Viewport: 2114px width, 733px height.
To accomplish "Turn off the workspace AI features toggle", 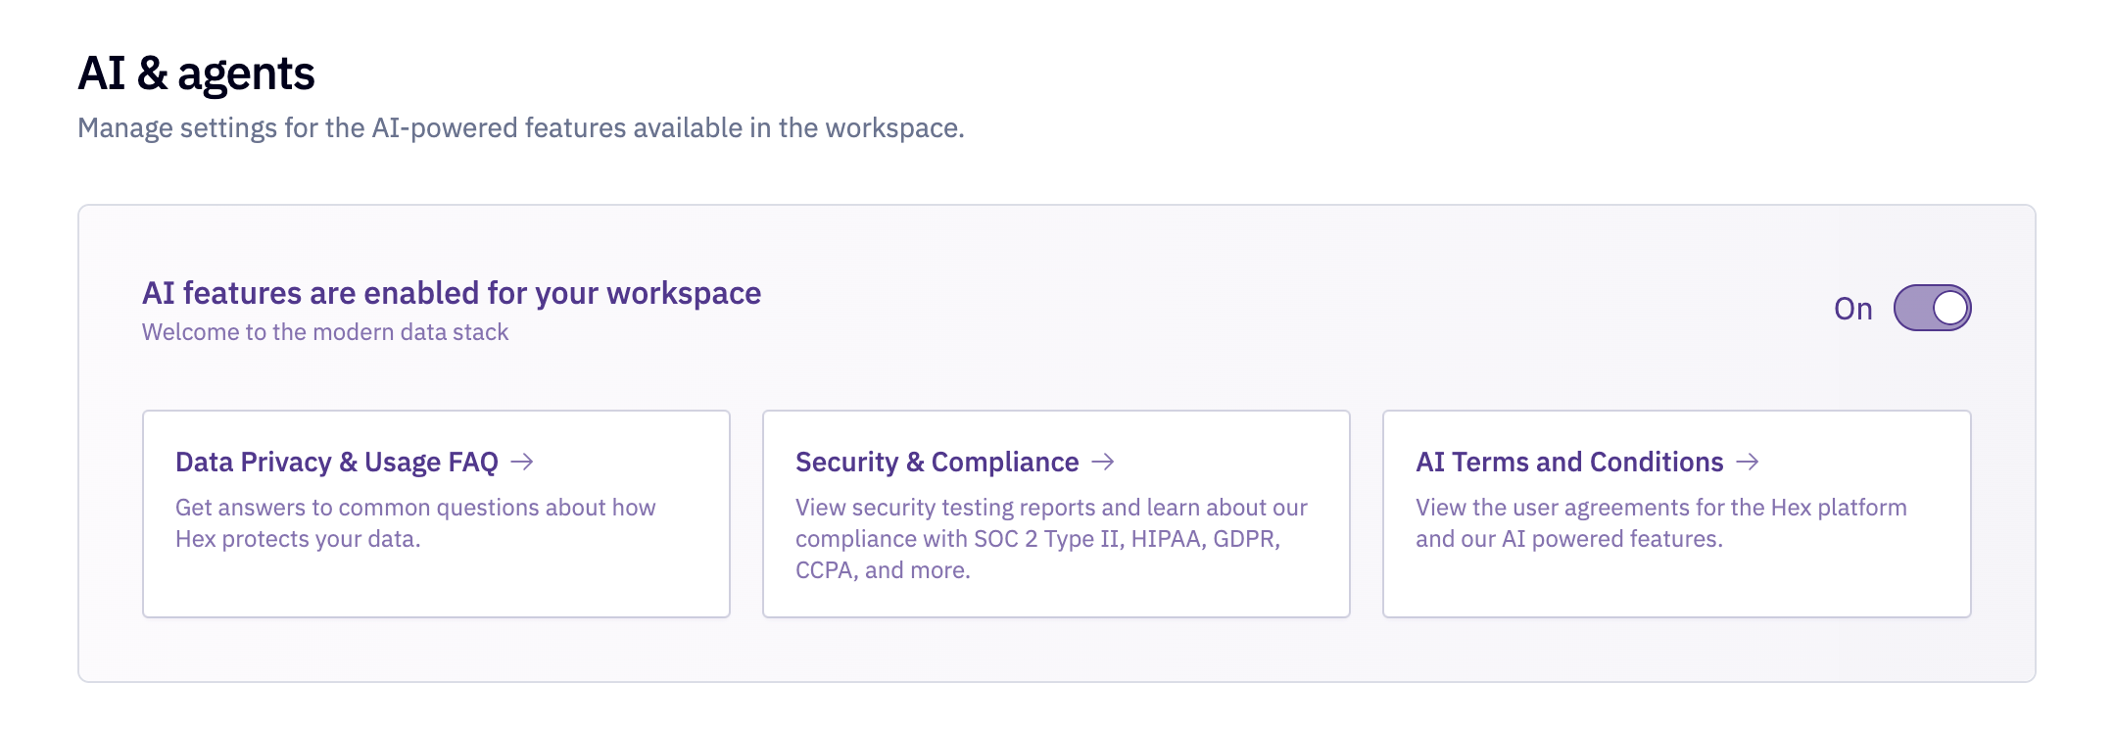I will (x=1932, y=308).
